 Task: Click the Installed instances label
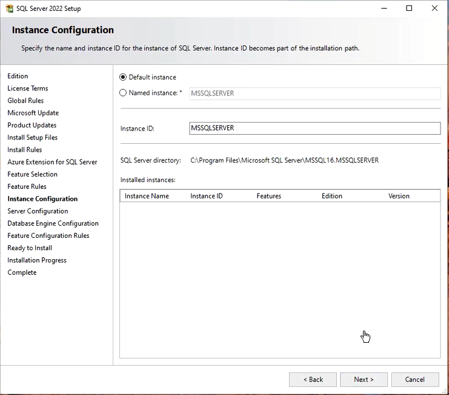click(148, 180)
